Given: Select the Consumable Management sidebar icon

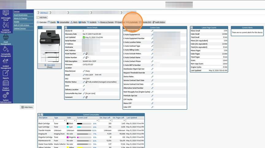Looking at the screenshot, I should (6, 51).
